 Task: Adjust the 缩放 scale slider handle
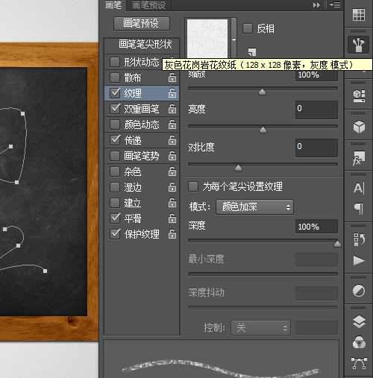tap(262, 92)
